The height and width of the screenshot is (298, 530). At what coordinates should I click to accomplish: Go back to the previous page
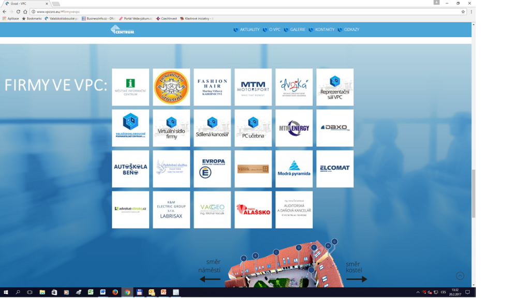point(4,11)
